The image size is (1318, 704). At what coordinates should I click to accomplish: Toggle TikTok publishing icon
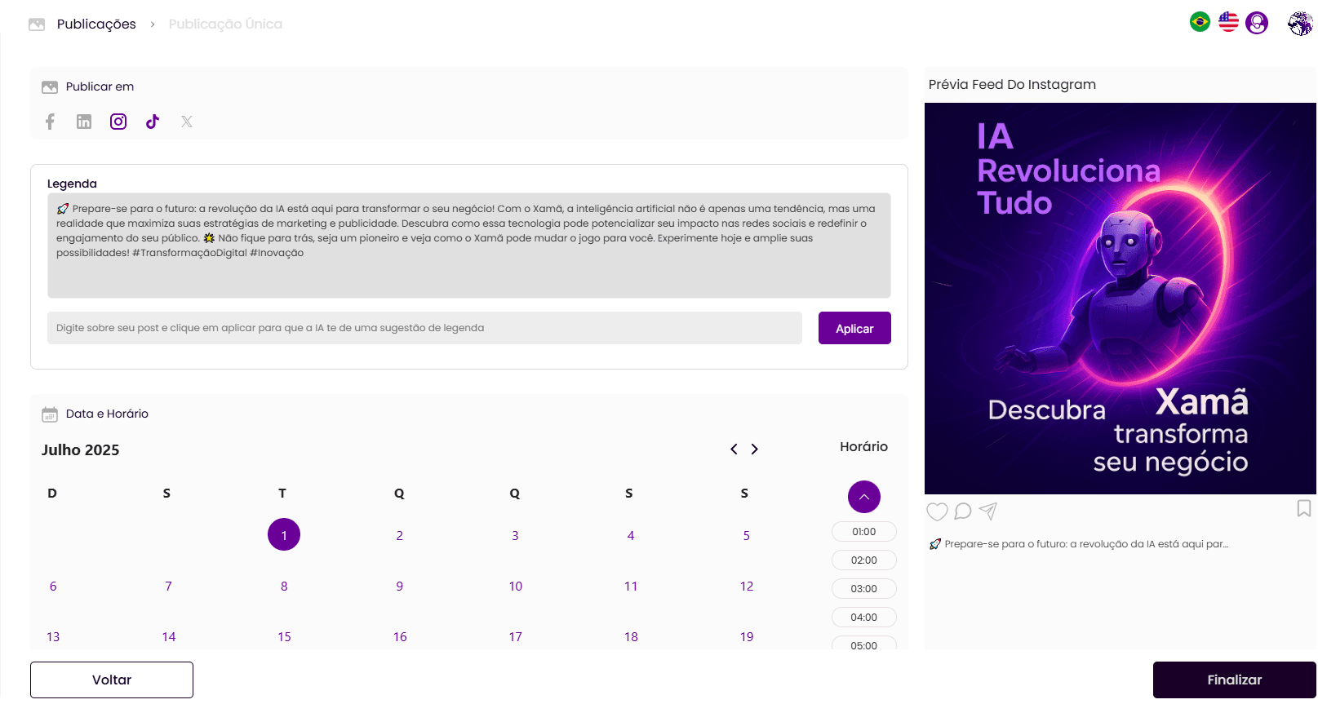153,122
